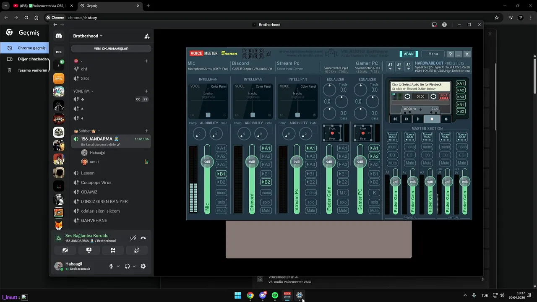Image resolution: width=537 pixels, height=302 pixels.
Task: Toggle Discord noise suppression icon
Action: point(133,238)
